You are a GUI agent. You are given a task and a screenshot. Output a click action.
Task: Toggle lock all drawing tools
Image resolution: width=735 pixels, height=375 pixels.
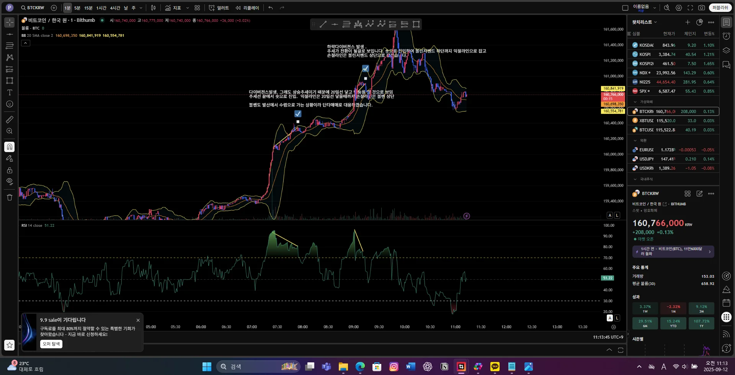pyautogui.click(x=10, y=170)
